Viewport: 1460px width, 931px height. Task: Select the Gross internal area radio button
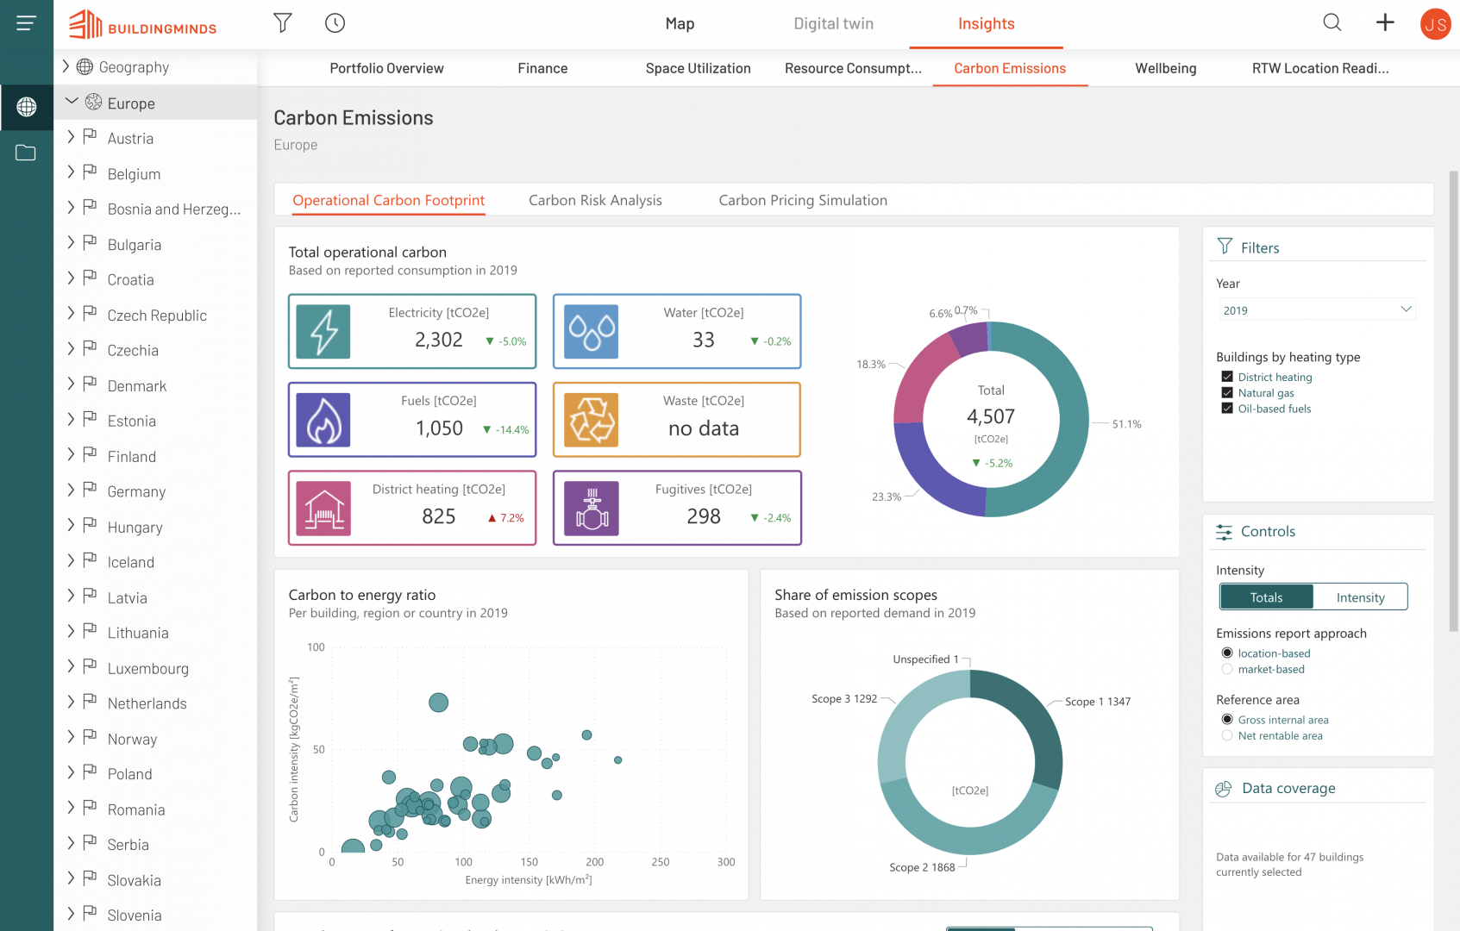pyautogui.click(x=1227, y=719)
